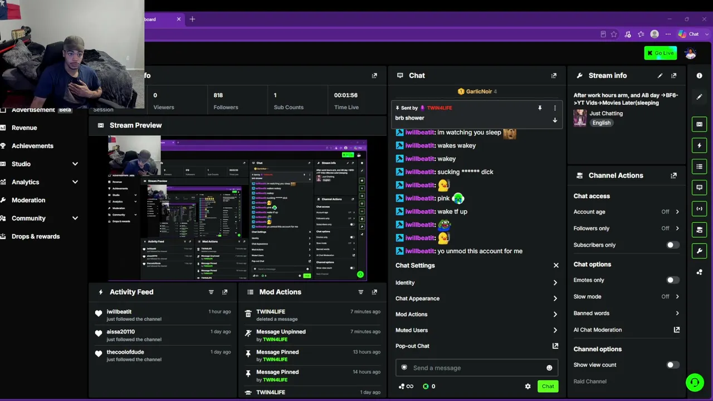The image size is (713, 401).
Task: Bookmark this page with the star icon
Action: click(614, 34)
